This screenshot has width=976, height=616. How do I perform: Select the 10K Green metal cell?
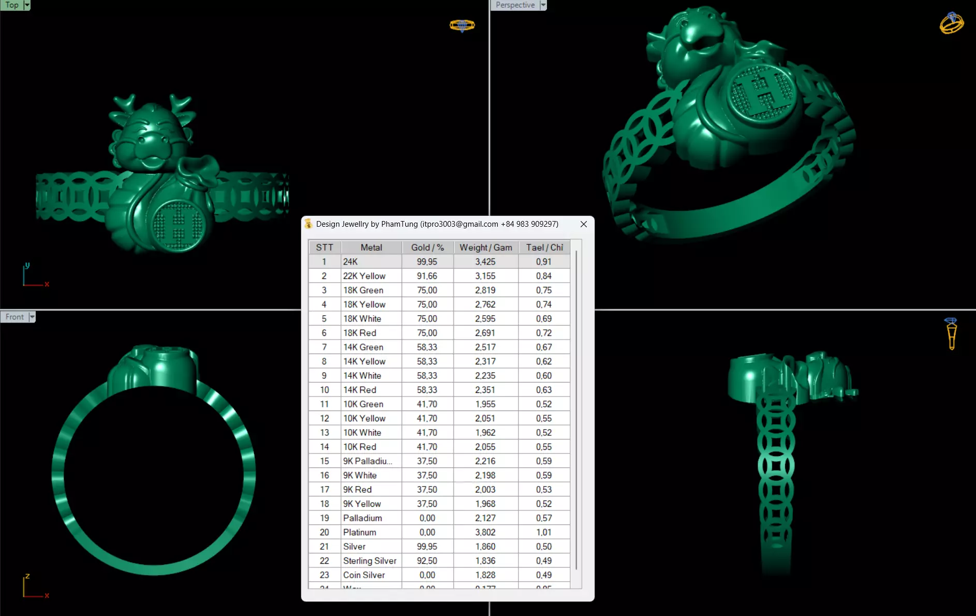371,404
